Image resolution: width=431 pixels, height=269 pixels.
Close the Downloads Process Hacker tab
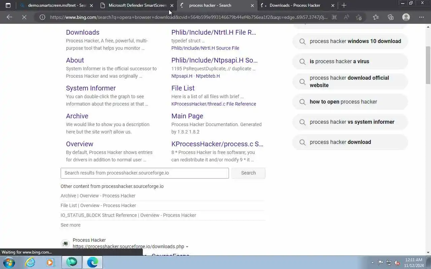(333, 5)
